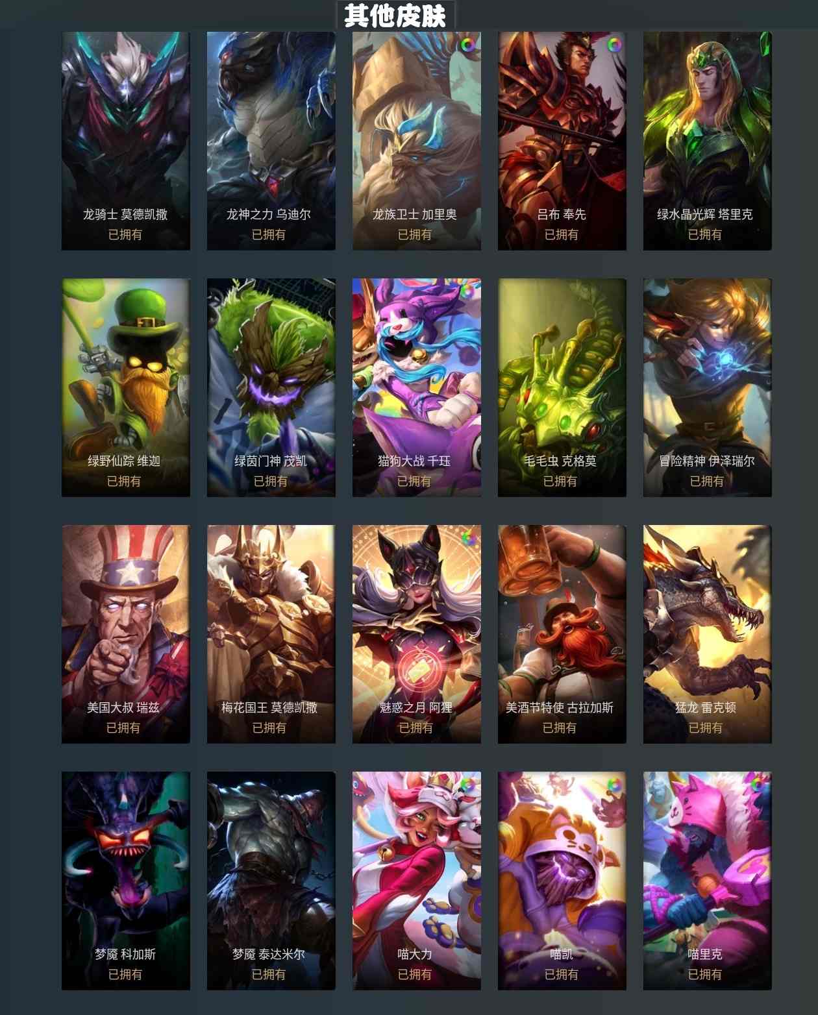Click chroma wheel icon on 喵里克 card
This screenshot has height=1015, width=818.
[x=758, y=785]
